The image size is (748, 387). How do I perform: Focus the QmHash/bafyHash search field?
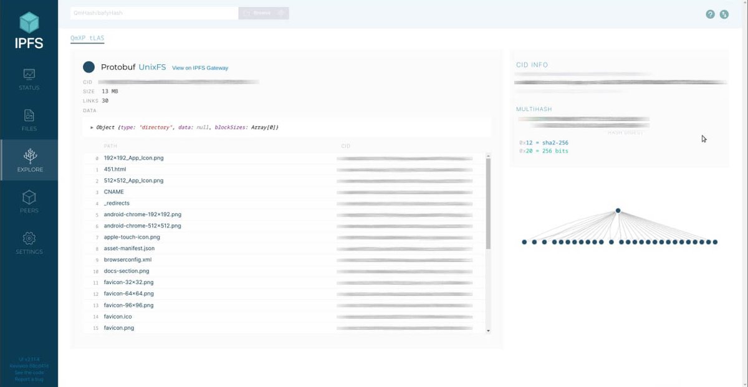tap(154, 12)
